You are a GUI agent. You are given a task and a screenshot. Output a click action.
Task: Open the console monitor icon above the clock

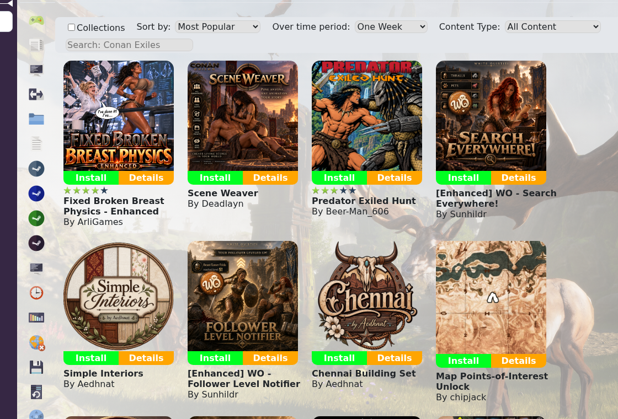36,268
